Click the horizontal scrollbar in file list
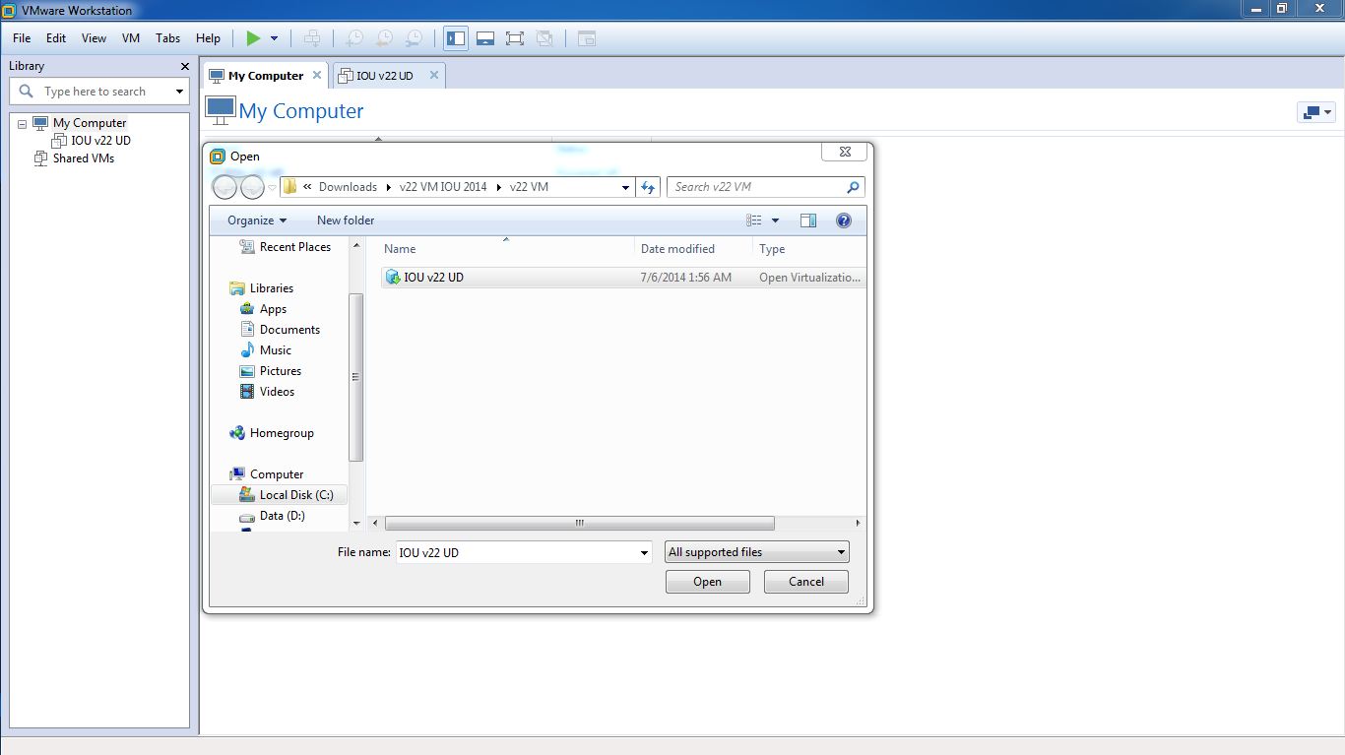Viewport: 1345px width, 755px height. pos(580,524)
